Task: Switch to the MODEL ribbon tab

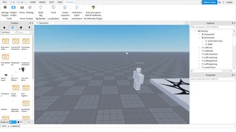Action: (42, 2)
